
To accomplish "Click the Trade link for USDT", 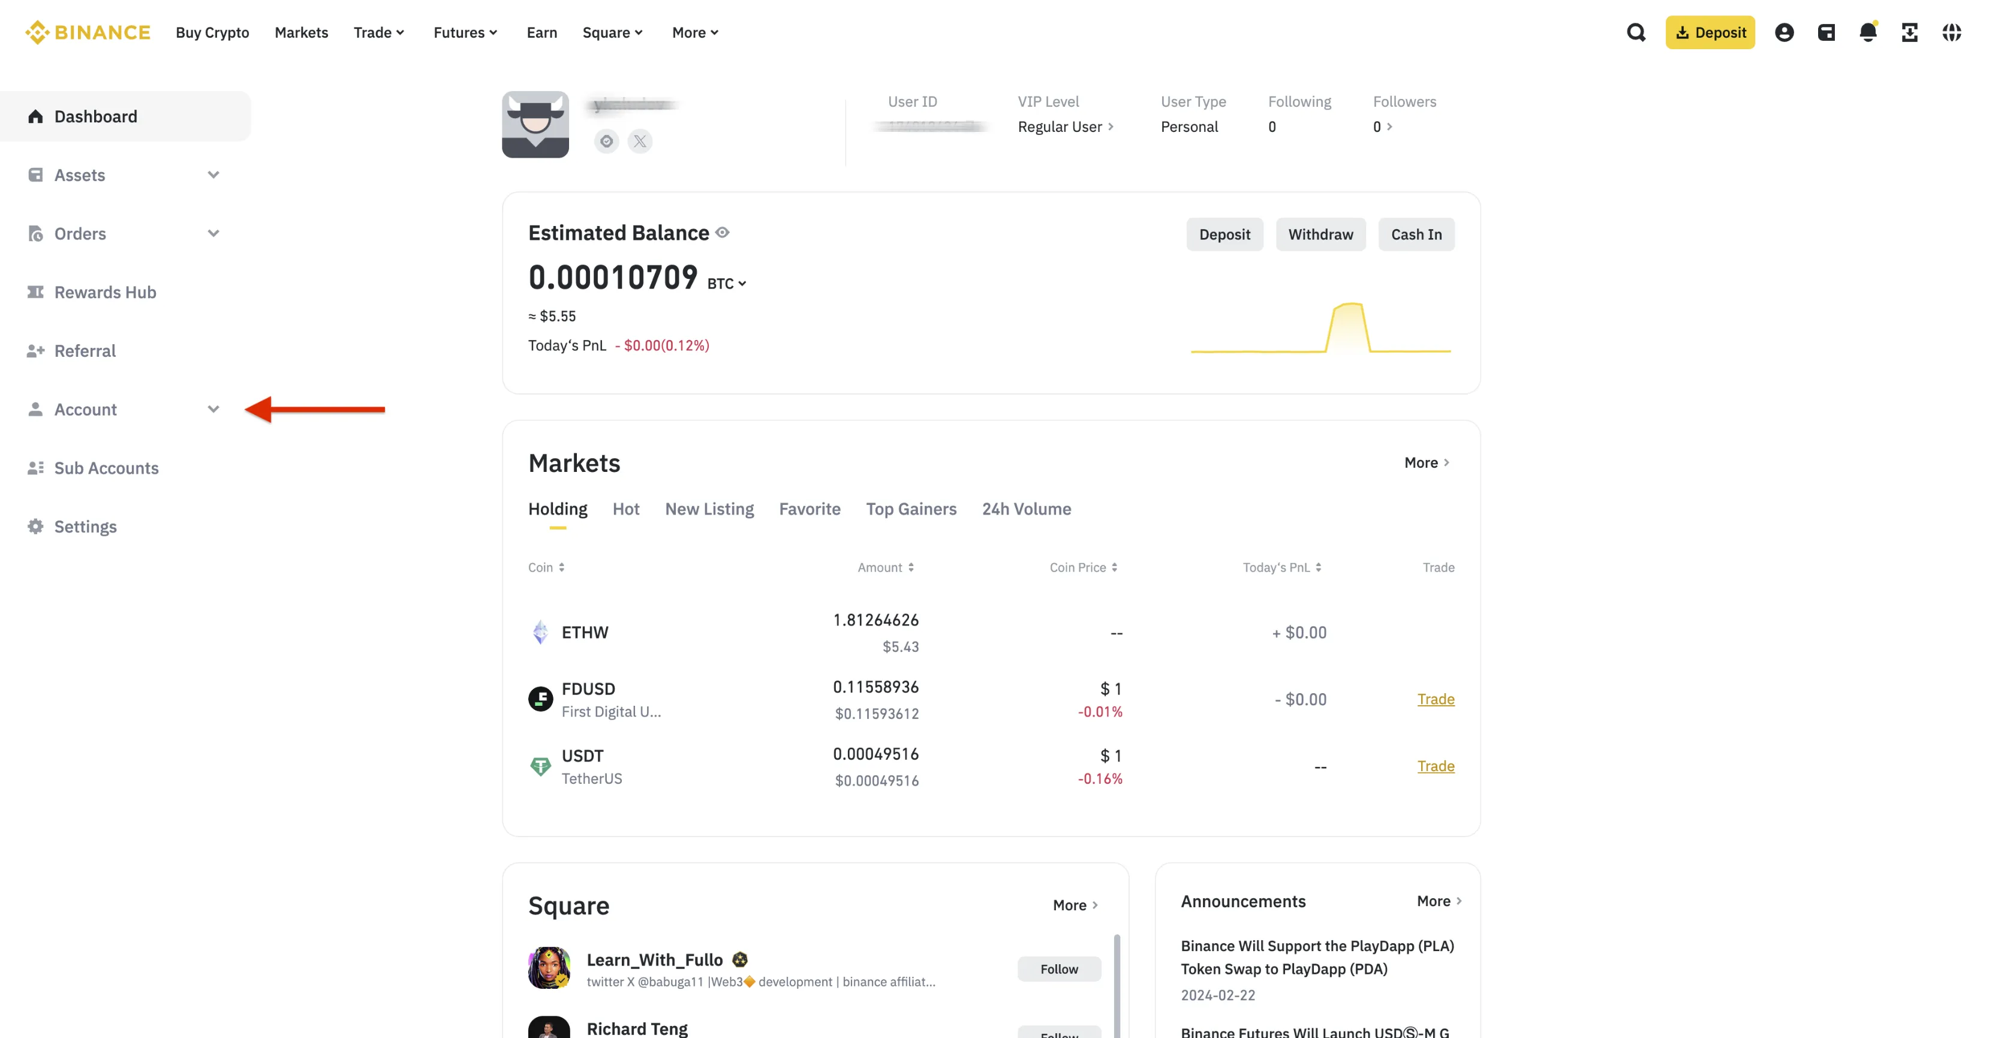I will tap(1435, 766).
